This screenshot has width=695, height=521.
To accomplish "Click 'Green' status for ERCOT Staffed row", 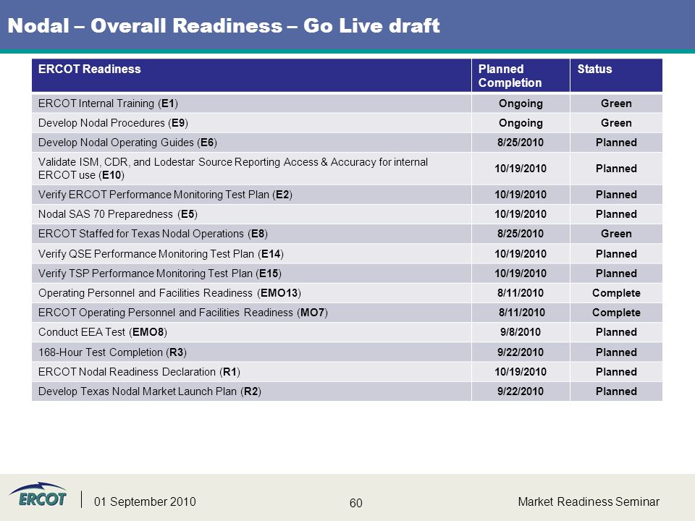I will pos(616,234).
